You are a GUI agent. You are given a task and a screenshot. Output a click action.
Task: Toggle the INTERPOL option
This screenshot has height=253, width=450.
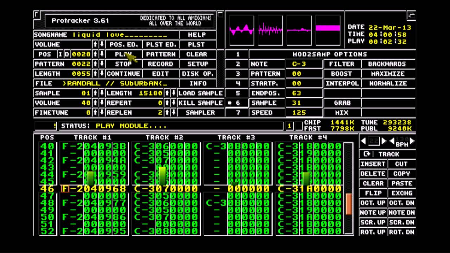coord(342,84)
